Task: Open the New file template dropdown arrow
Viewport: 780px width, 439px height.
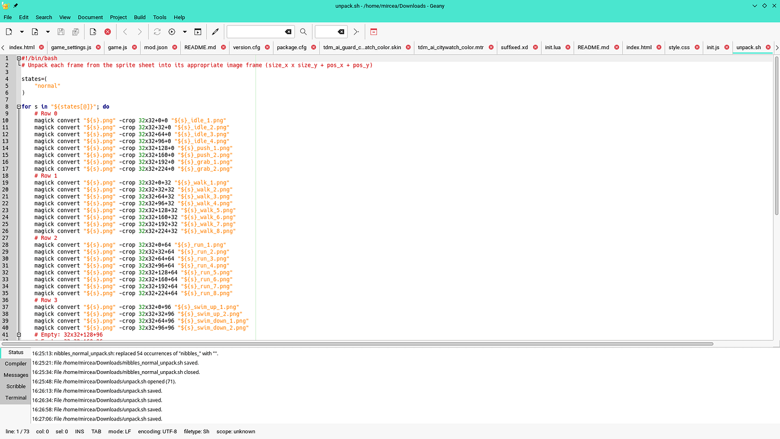Action: pos(22,32)
